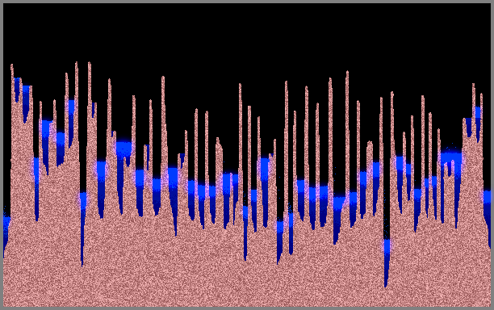Click the glowing water surface in the deepest channel
The image size is (494, 310).
[x=387, y=244]
